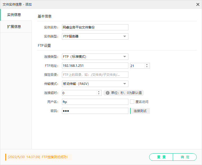Focus the FTP地址 input field
The height and width of the screenshot is (165, 202).
[x=95, y=65]
